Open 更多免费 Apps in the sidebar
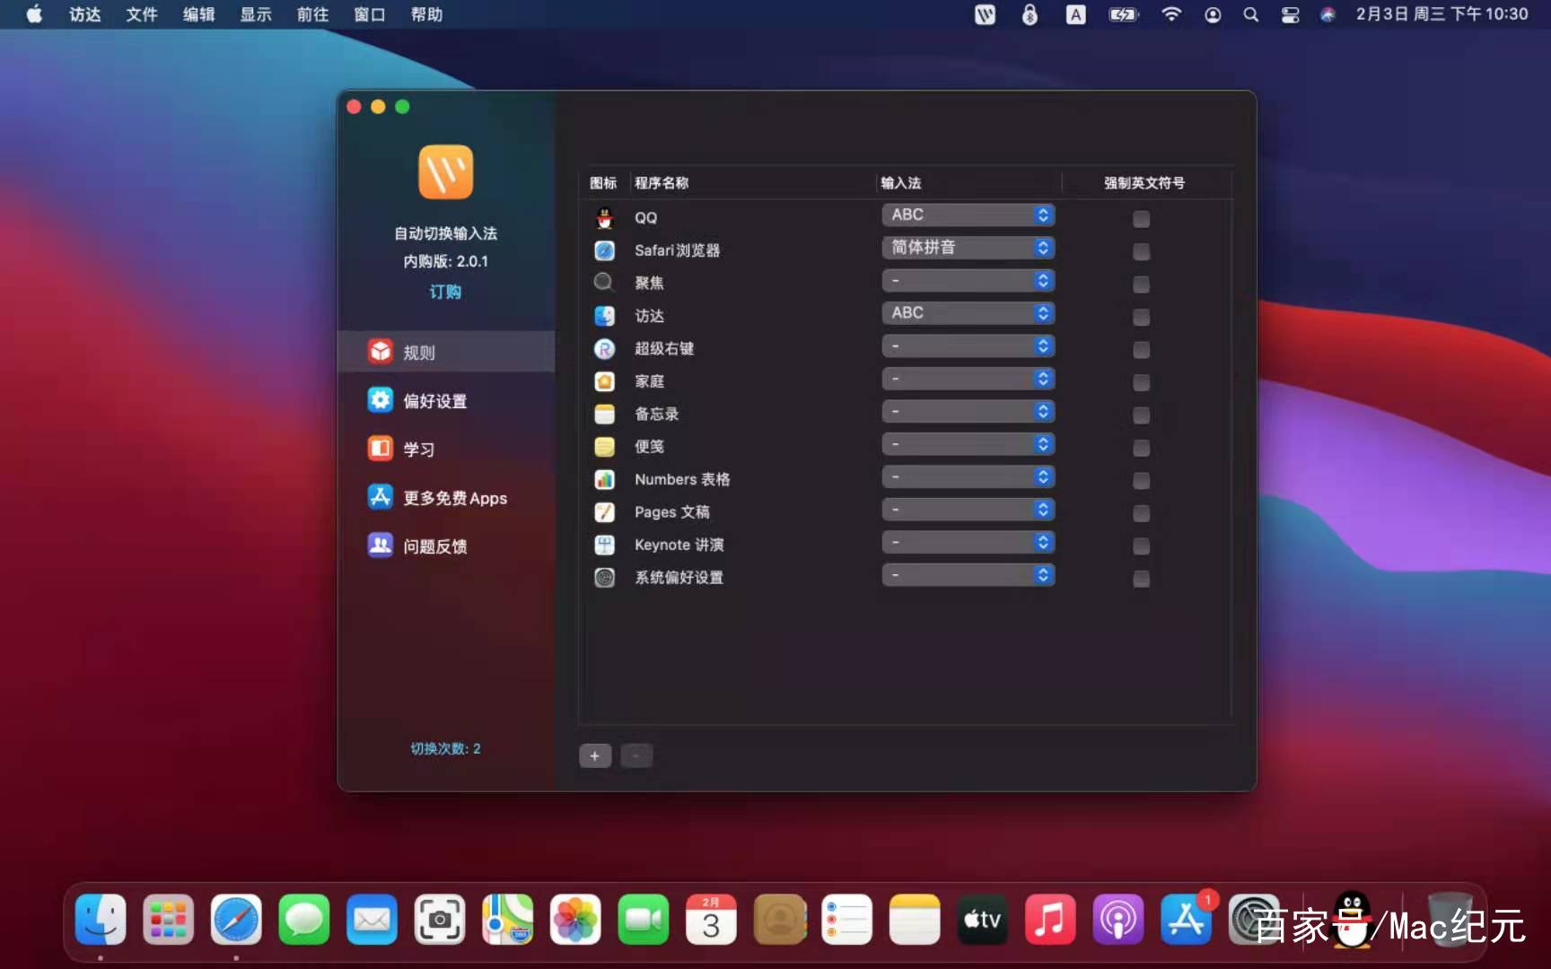Viewport: 1551px width, 969px height. pos(446,497)
